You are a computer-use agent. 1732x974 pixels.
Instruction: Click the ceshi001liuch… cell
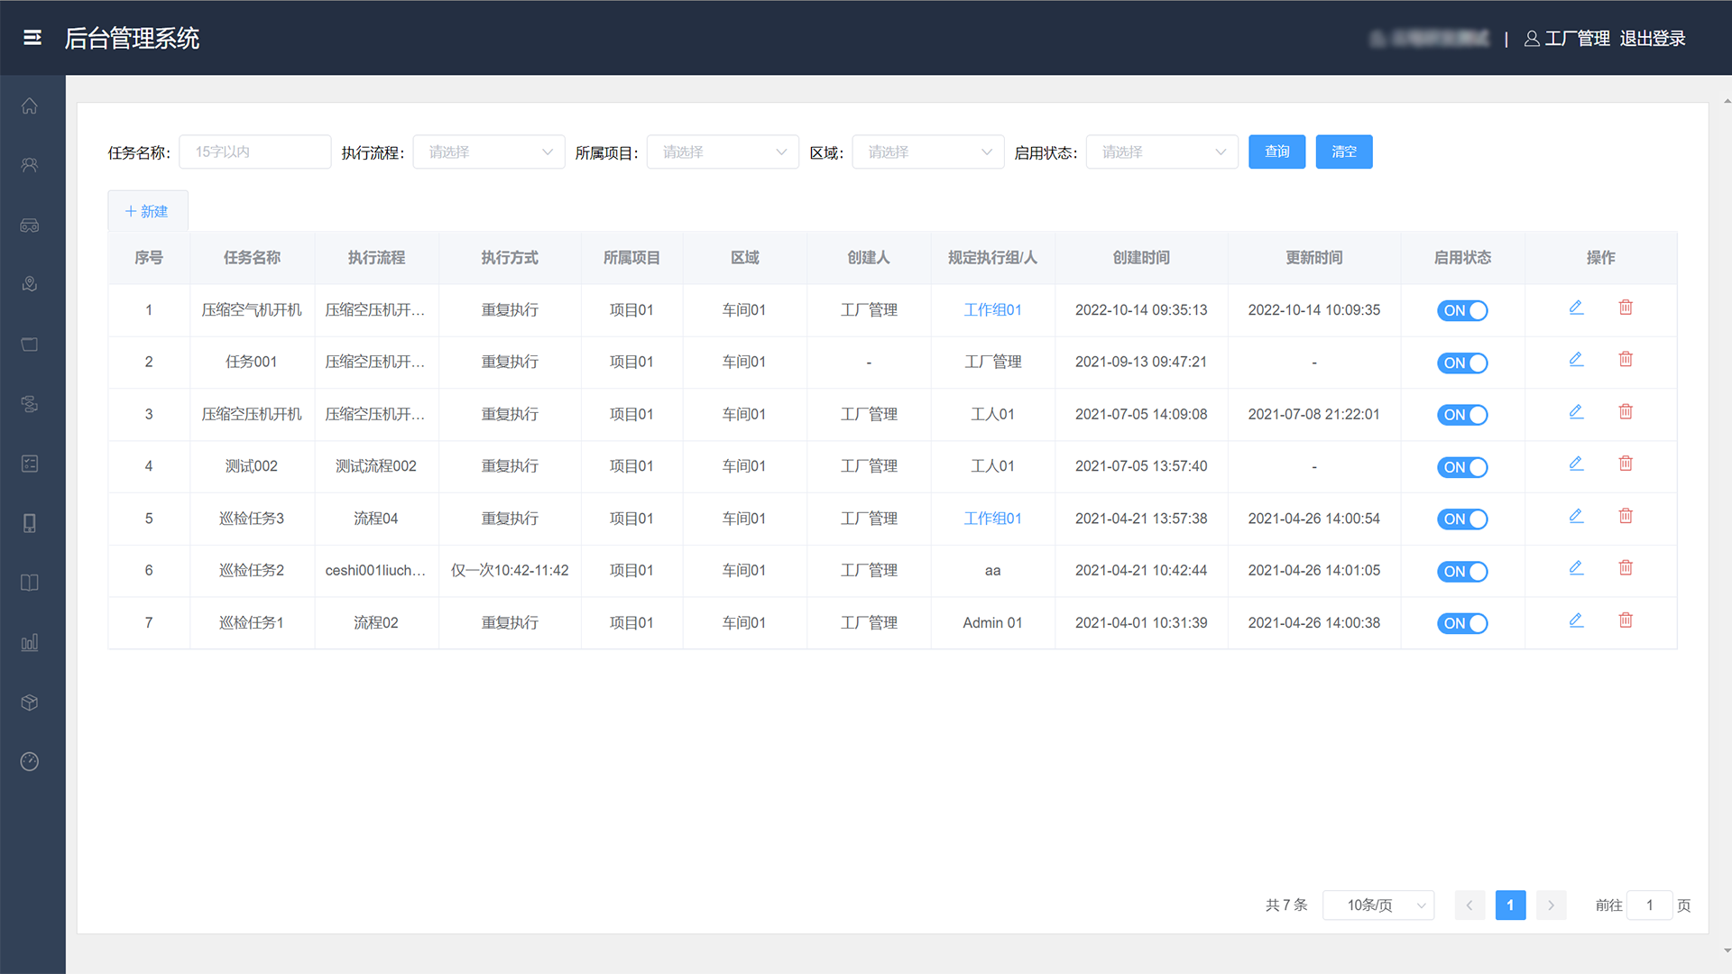coord(375,570)
